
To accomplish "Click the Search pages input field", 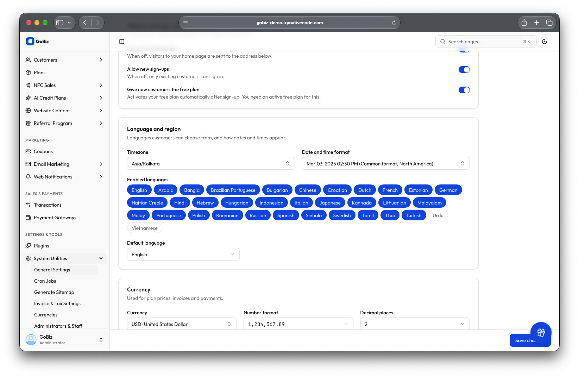I will pyautogui.click(x=486, y=42).
